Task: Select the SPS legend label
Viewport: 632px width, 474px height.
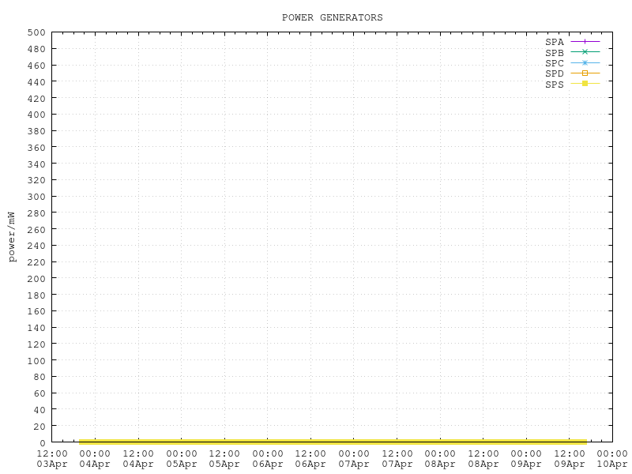Action: tap(555, 85)
